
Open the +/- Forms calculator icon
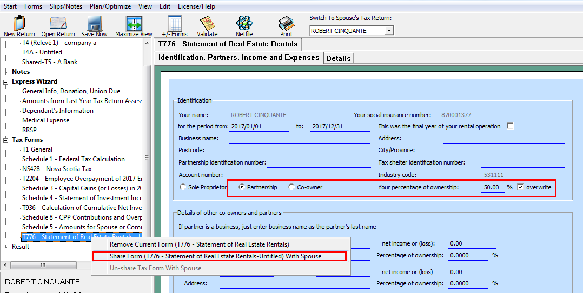[174, 23]
